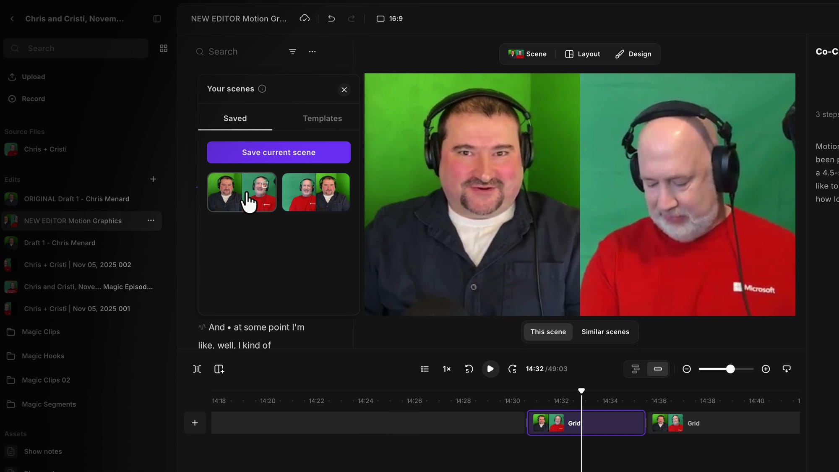Screen dimensions: 839x472
Task: Change the 1x playback speed
Action: (446, 369)
